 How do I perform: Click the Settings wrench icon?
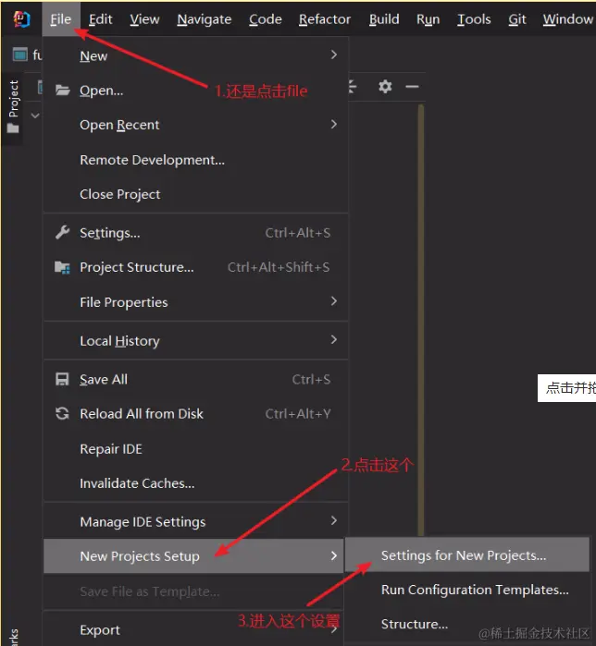[x=63, y=232]
